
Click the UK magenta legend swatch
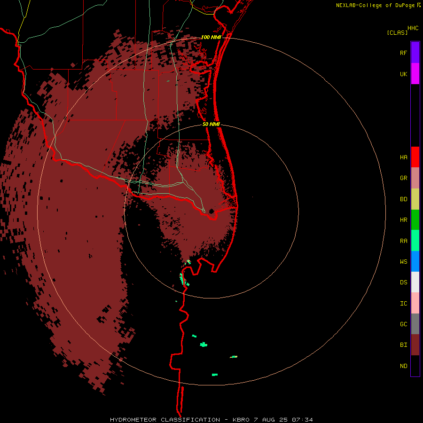[x=415, y=74]
